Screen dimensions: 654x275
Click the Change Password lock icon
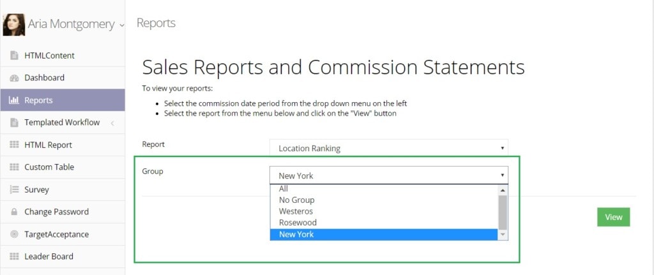[14, 212]
